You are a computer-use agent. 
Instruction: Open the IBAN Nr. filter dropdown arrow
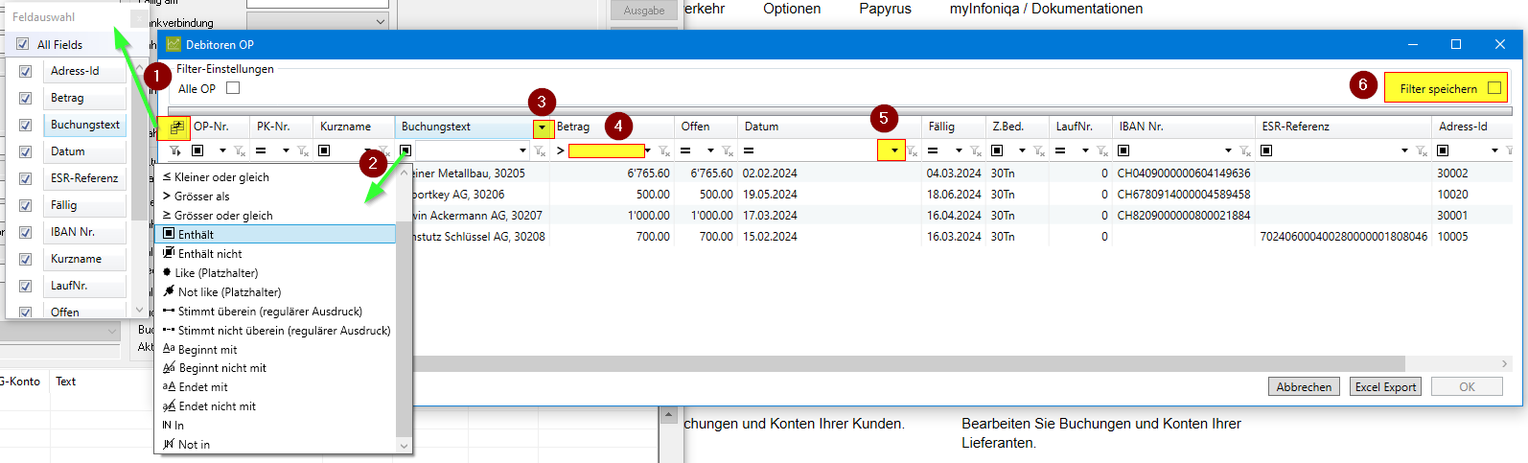1228,150
